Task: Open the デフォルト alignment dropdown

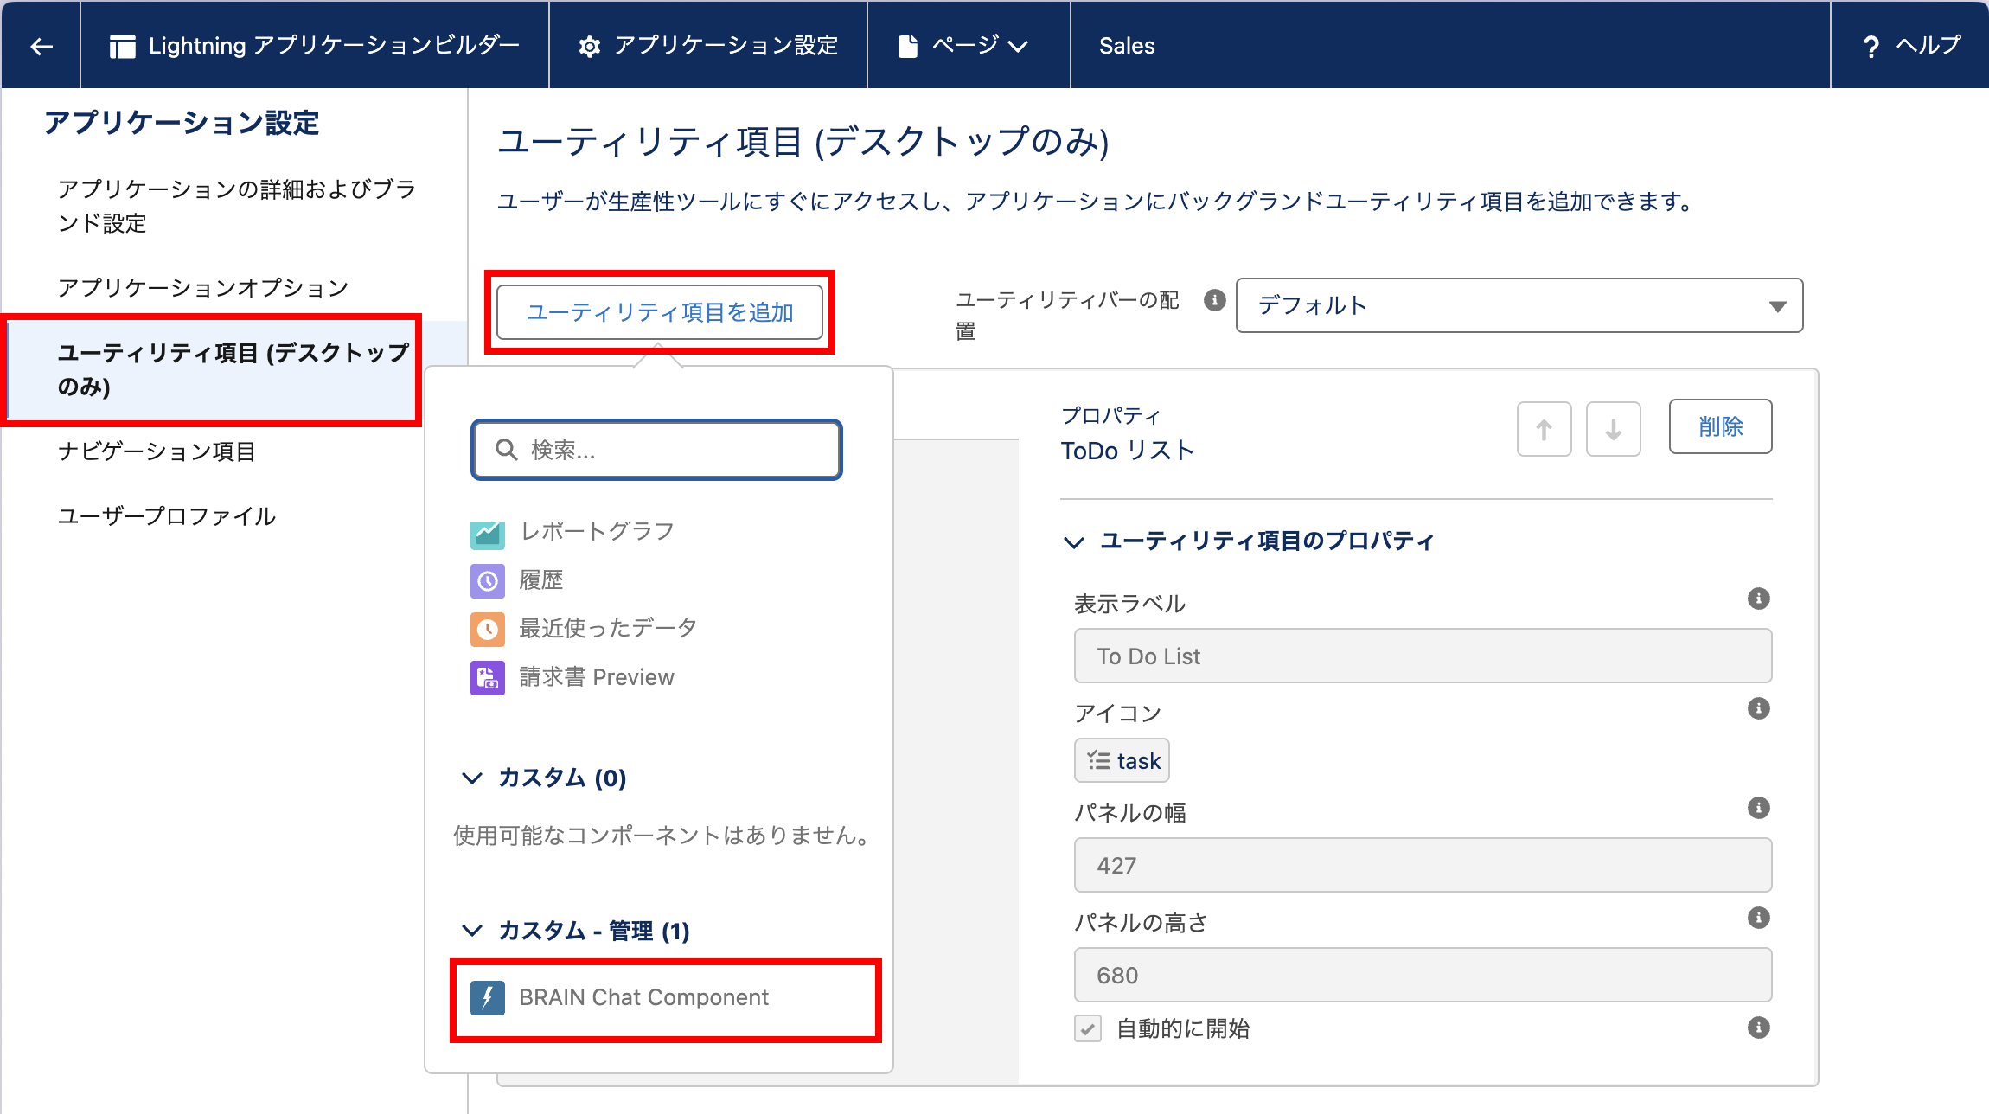Action: (1519, 305)
